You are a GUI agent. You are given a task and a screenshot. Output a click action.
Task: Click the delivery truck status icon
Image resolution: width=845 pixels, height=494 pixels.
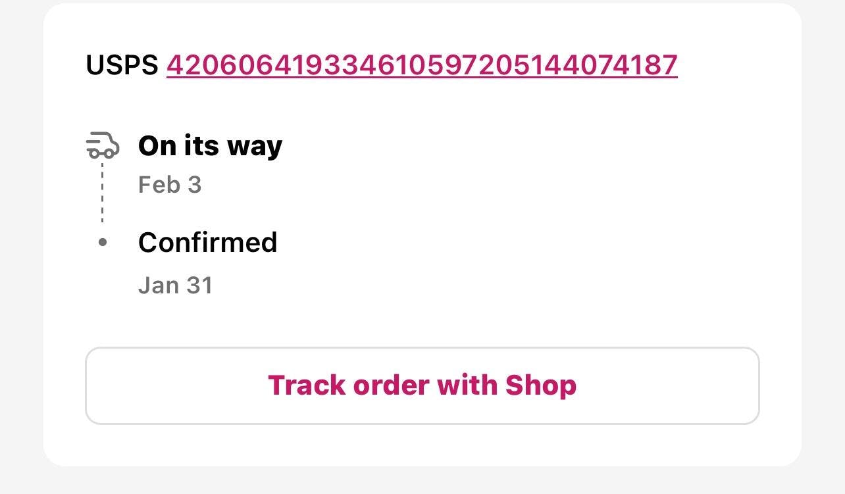coord(103,145)
